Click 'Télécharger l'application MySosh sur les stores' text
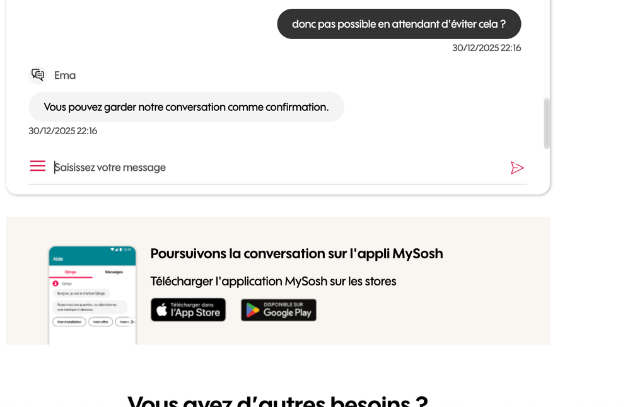 pos(273,282)
